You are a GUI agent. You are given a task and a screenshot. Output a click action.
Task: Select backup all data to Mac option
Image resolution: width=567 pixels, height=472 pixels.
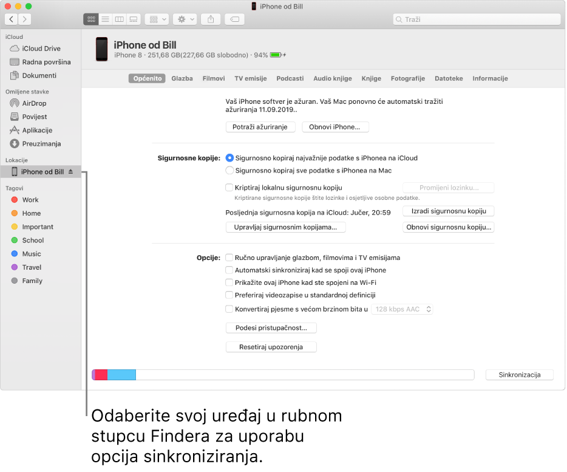click(229, 171)
